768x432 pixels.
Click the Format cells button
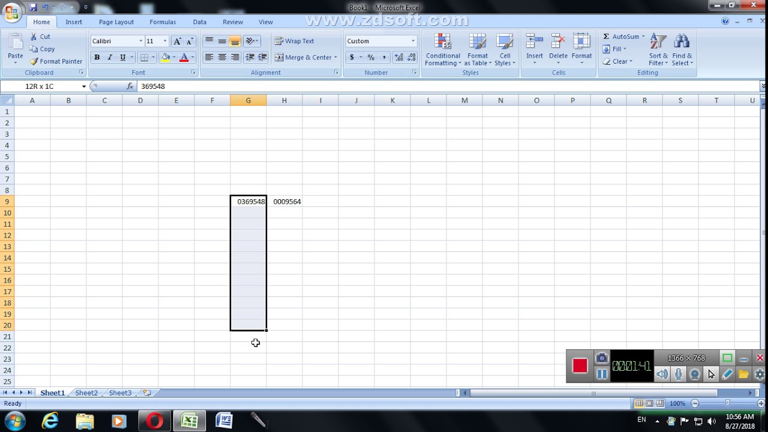tap(581, 50)
